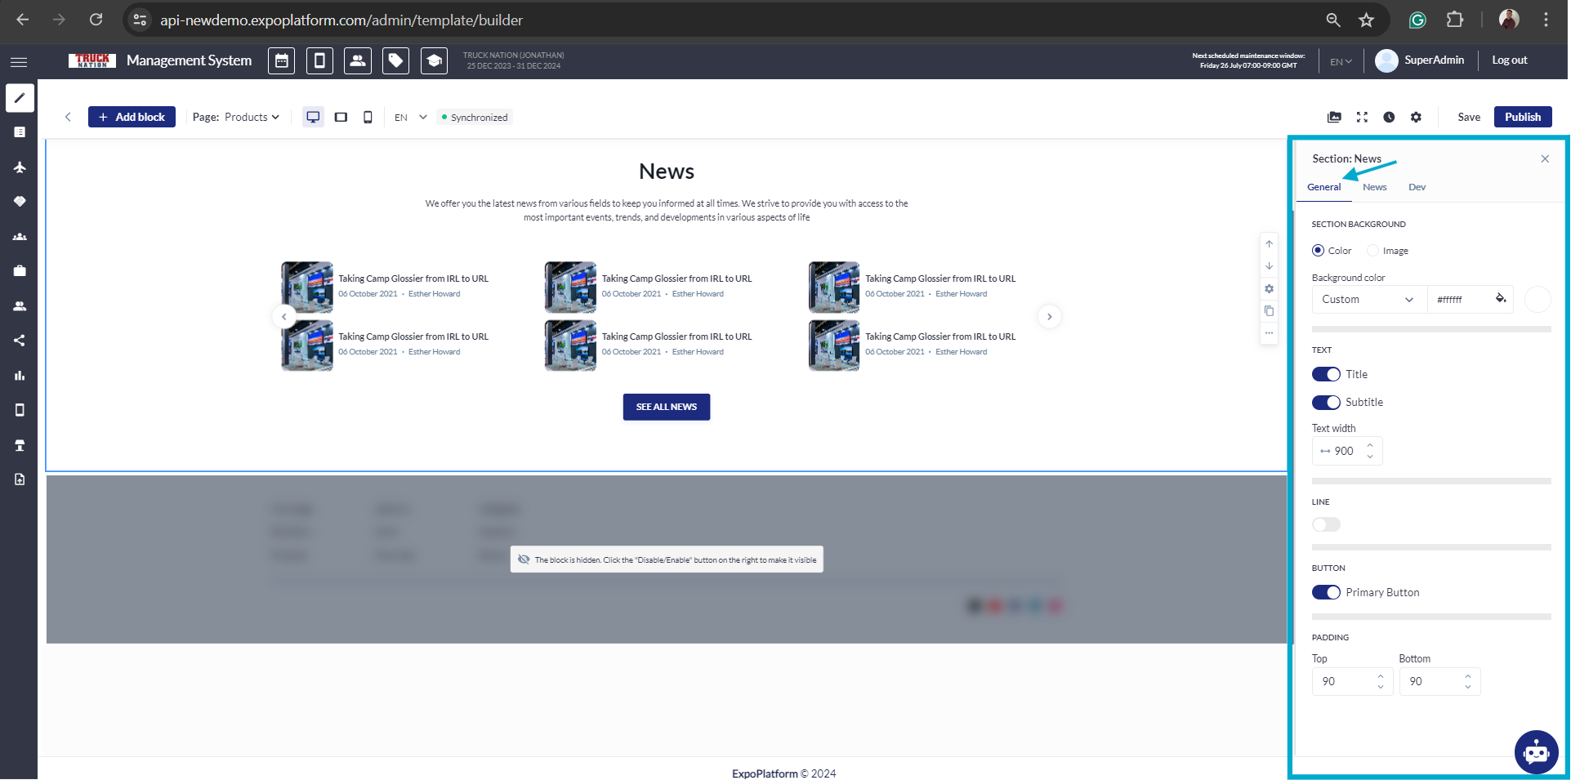Click the SEE ALL NEWS button

point(667,407)
